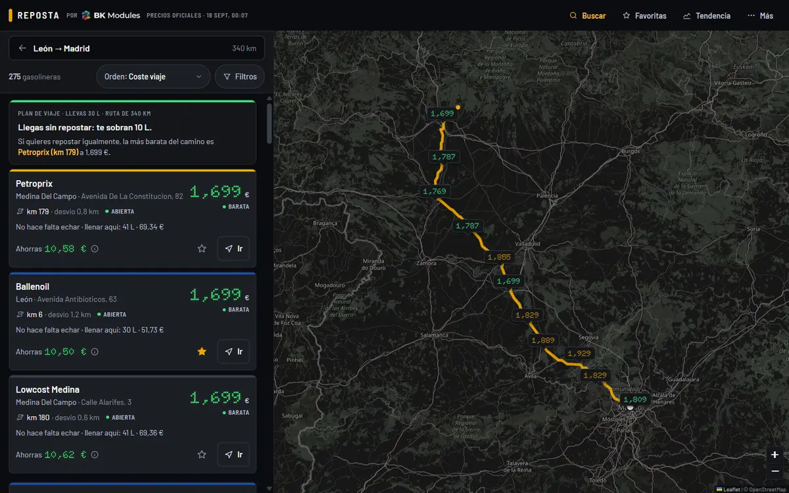Click the 1,699 € price on the Lowcost Medina card
The height and width of the screenshot is (493, 789).
tap(220, 398)
